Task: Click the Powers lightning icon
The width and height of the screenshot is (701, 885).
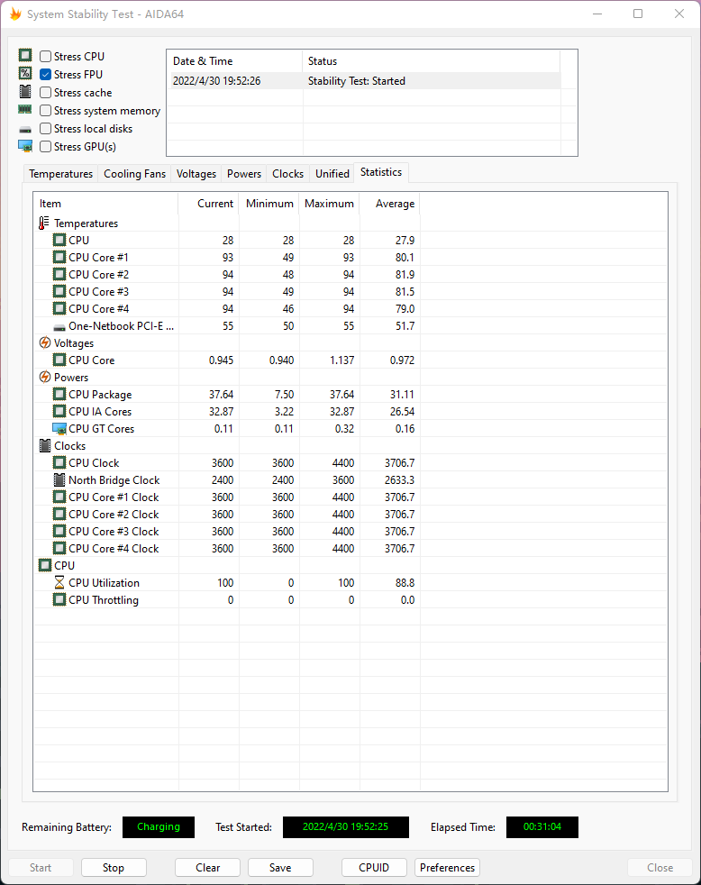Action: click(45, 377)
